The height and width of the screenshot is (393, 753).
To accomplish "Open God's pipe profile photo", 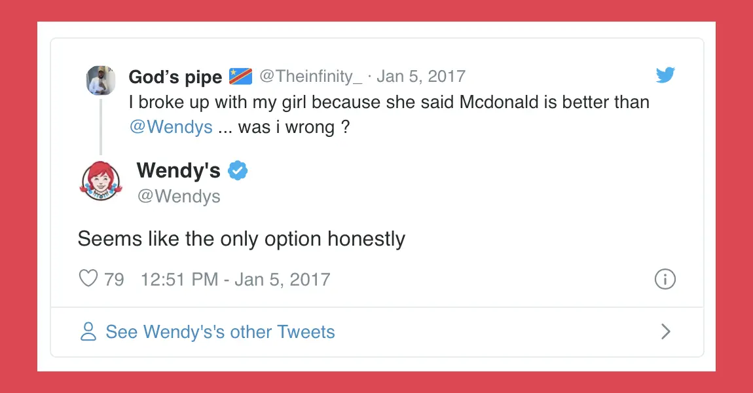I will click(101, 80).
